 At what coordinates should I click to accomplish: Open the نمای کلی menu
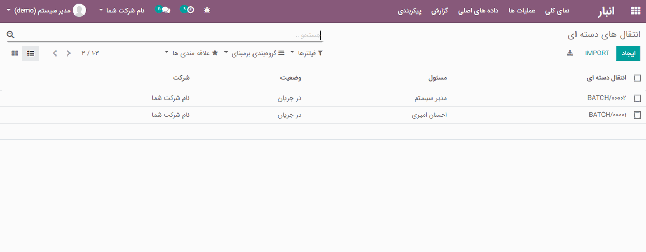(557, 11)
